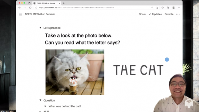Click the text Take a look at the photo below
This screenshot has height=112, width=199.
pyautogui.click(x=79, y=36)
